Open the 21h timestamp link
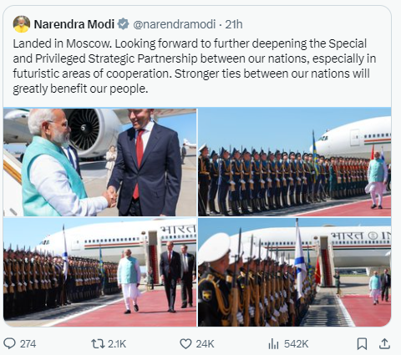The height and width of the screenshot is (355, 401). [234, 24]
